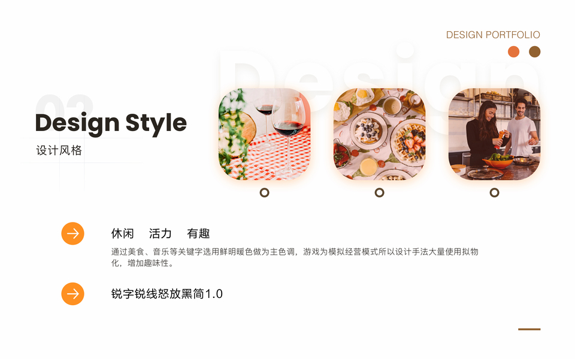Open the couple cooking thumbnail image
Image resolution: width=575 pixels, height=359 pixels.
click(494, 134)
